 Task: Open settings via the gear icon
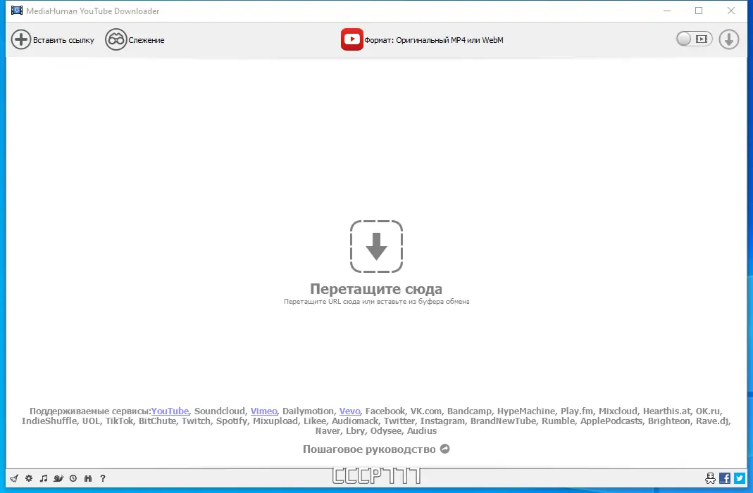tap(28, 478)
